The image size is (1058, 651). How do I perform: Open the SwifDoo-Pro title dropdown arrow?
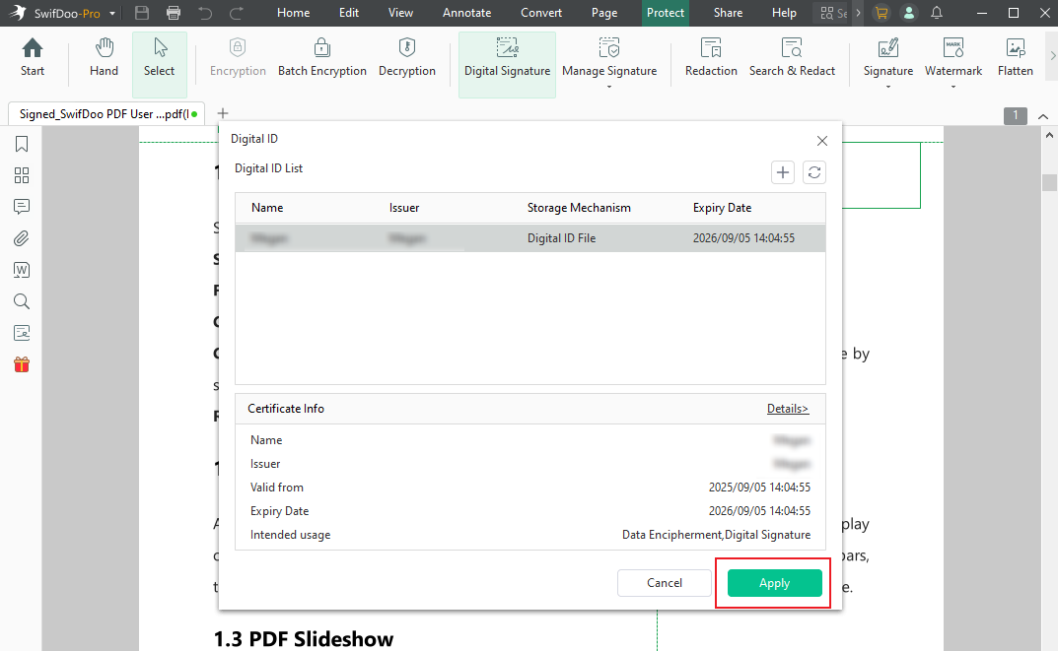pyautogui.click(x=112, y=14)
